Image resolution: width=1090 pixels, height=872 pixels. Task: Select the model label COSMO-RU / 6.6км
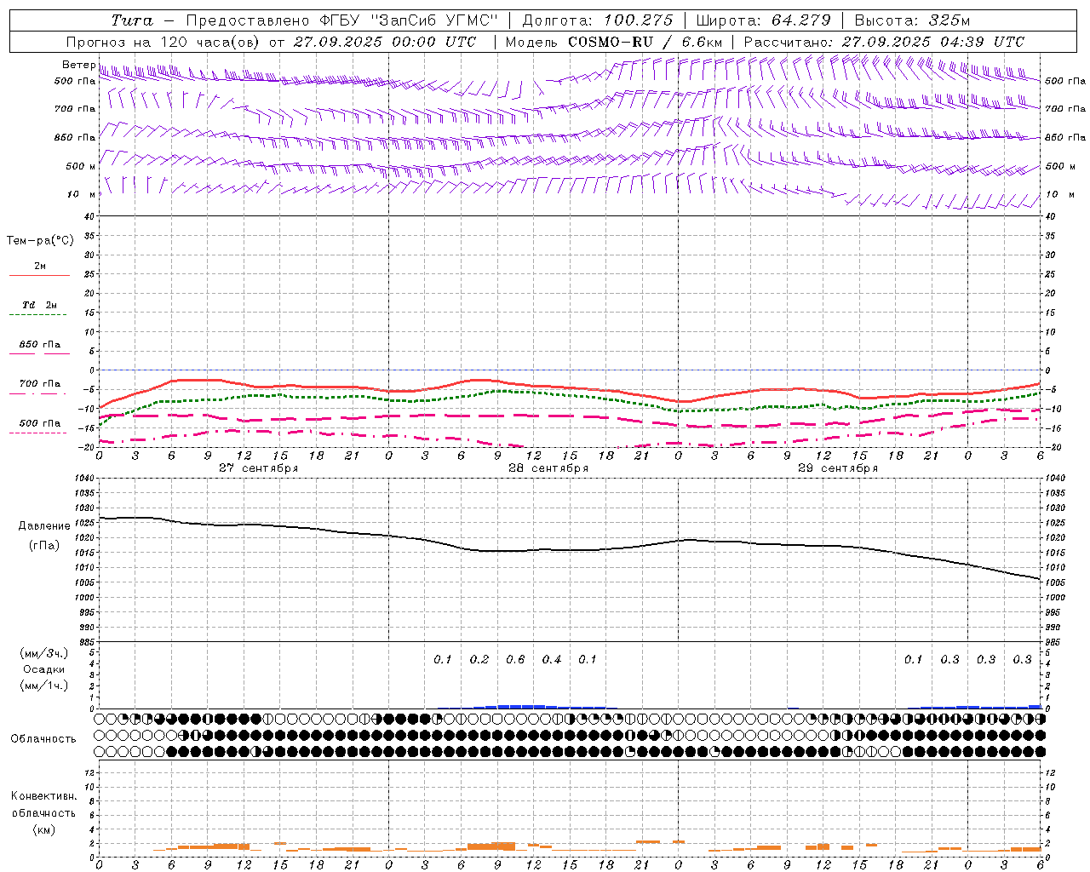click(x=645, y=42)
